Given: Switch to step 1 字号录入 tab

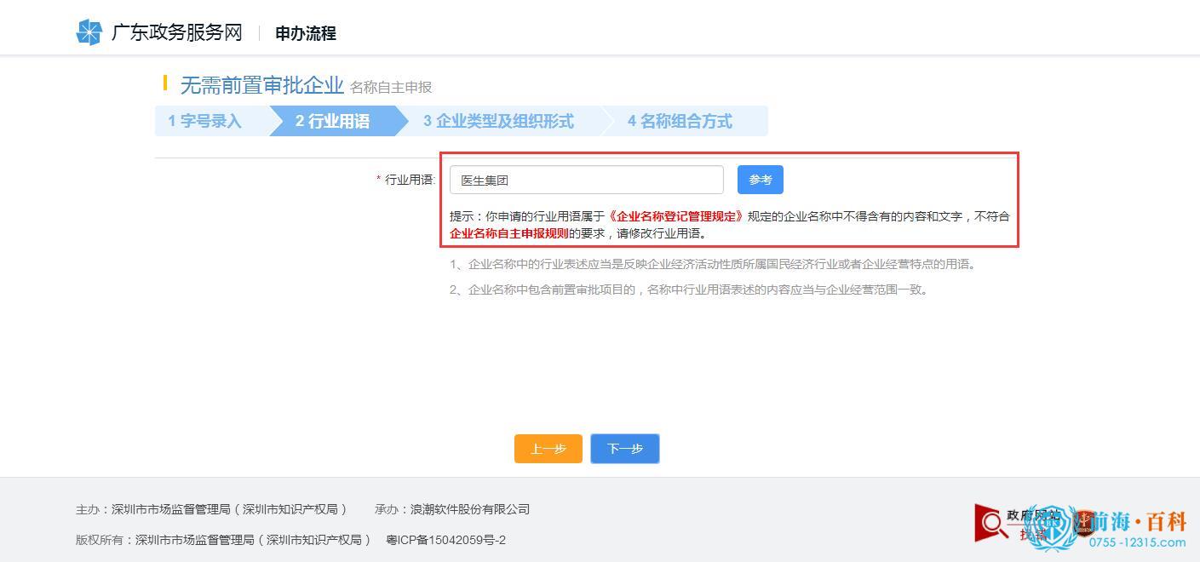Looking at the screenshot, I should tap(204, 121).
